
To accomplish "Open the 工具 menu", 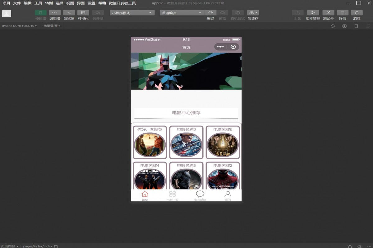I will coord(38,3).
